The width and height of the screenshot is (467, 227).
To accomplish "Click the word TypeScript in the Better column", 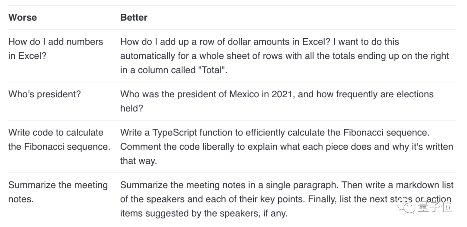I will 175,133.
